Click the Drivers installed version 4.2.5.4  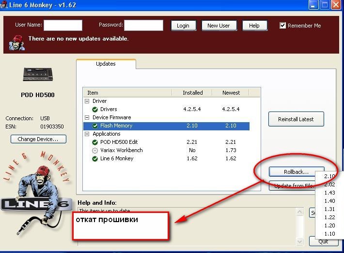[192, 109]
